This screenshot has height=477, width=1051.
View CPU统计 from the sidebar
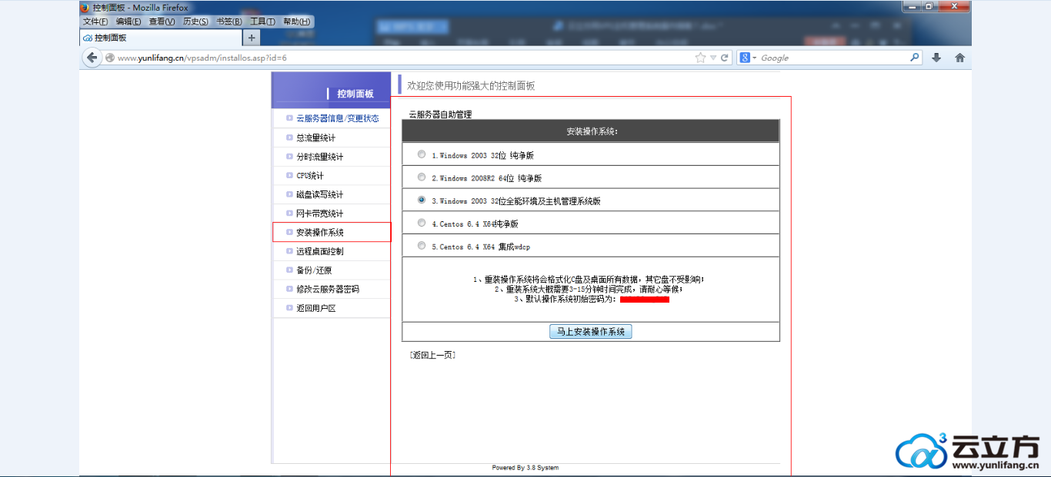(310, 176)
